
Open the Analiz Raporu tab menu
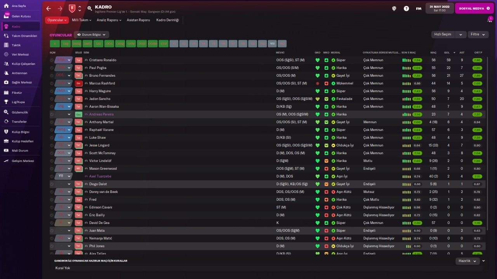[x=109, y=20]
